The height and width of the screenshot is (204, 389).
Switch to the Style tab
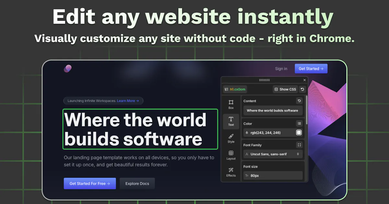(x=231, y=138)
